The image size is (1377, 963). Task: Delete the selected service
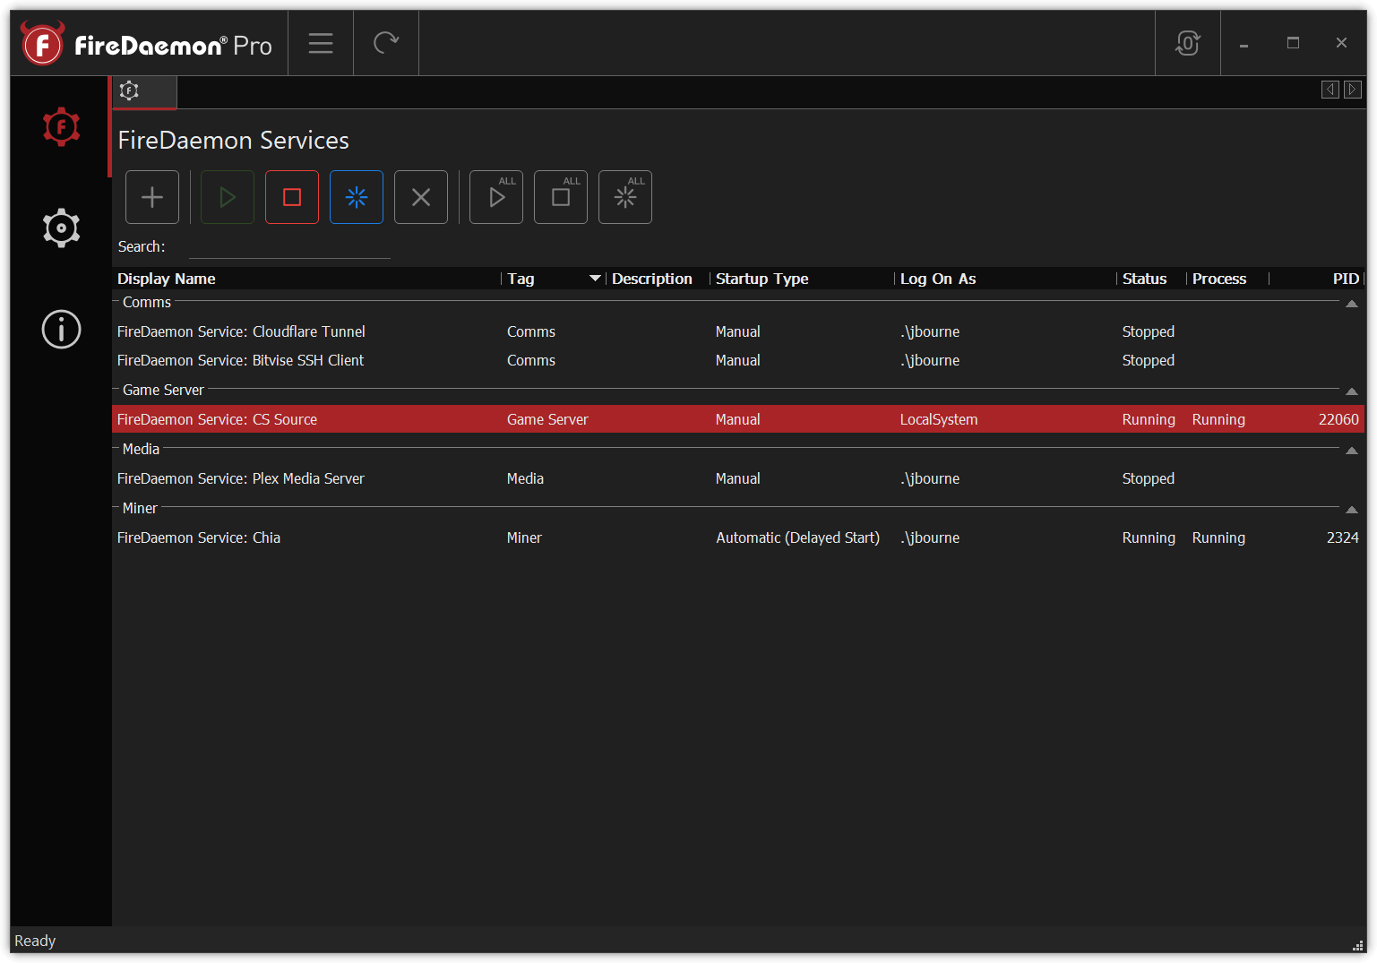pos(420,197)
